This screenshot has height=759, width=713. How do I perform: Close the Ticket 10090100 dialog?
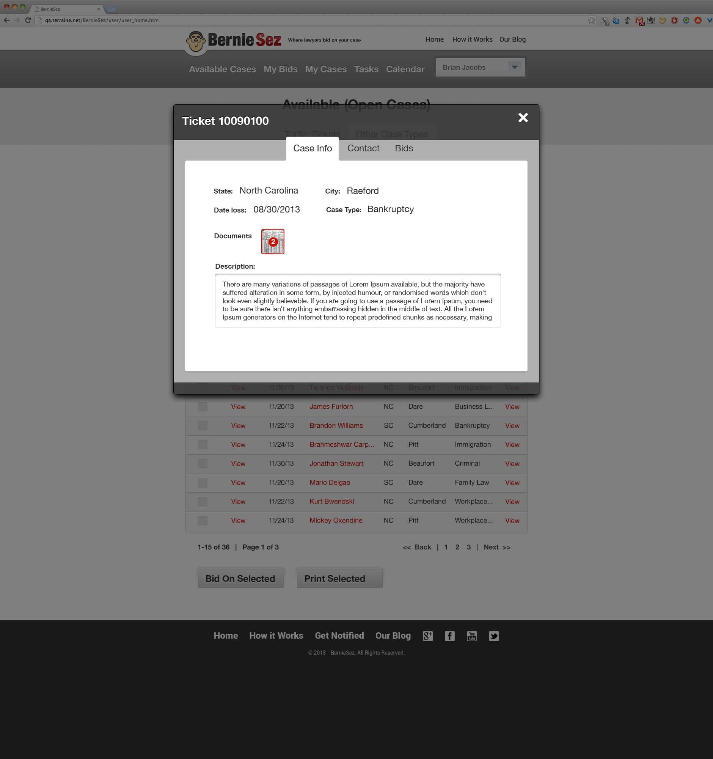pyautogui.click(x=523, y=118)
